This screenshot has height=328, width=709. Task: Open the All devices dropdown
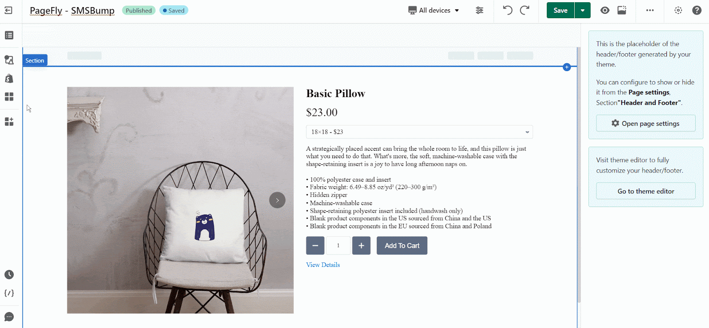pos(434,10)
